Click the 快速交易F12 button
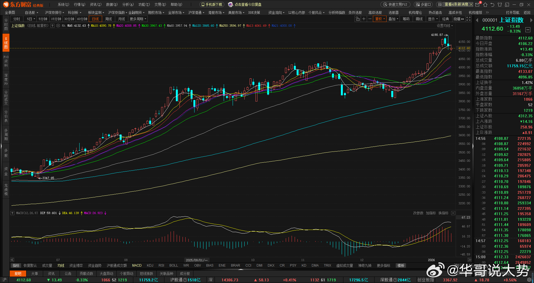 [395, 4]
